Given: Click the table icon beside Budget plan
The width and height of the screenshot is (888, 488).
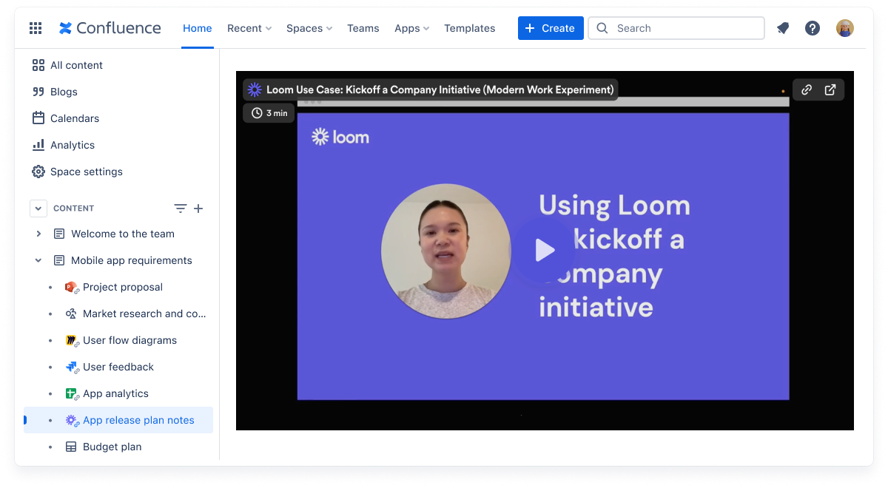Looking at the screenshot, I should point(71,447).
